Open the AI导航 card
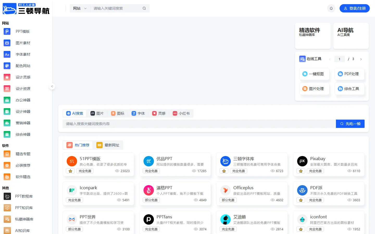 351,36
